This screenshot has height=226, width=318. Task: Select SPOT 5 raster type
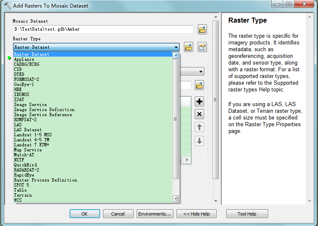click(93, 185)
